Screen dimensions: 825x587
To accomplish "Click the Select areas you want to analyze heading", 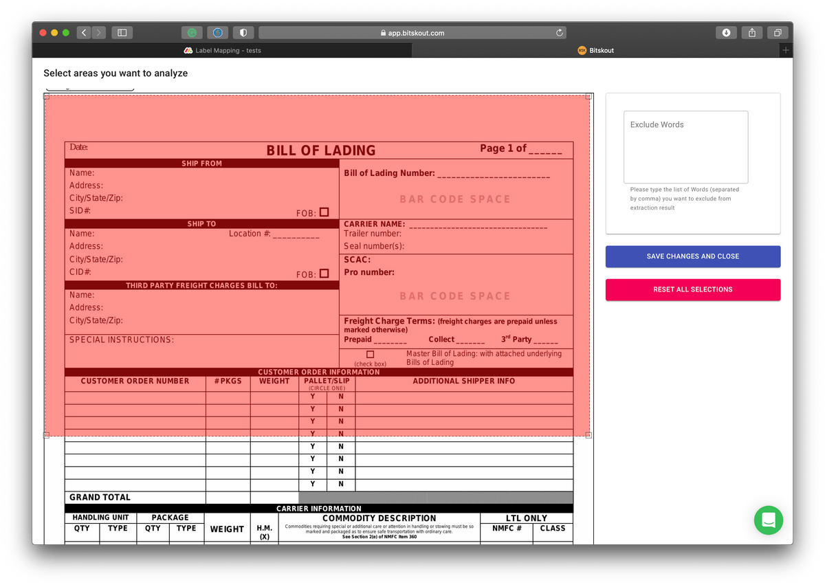I will [x=115, y=73].
